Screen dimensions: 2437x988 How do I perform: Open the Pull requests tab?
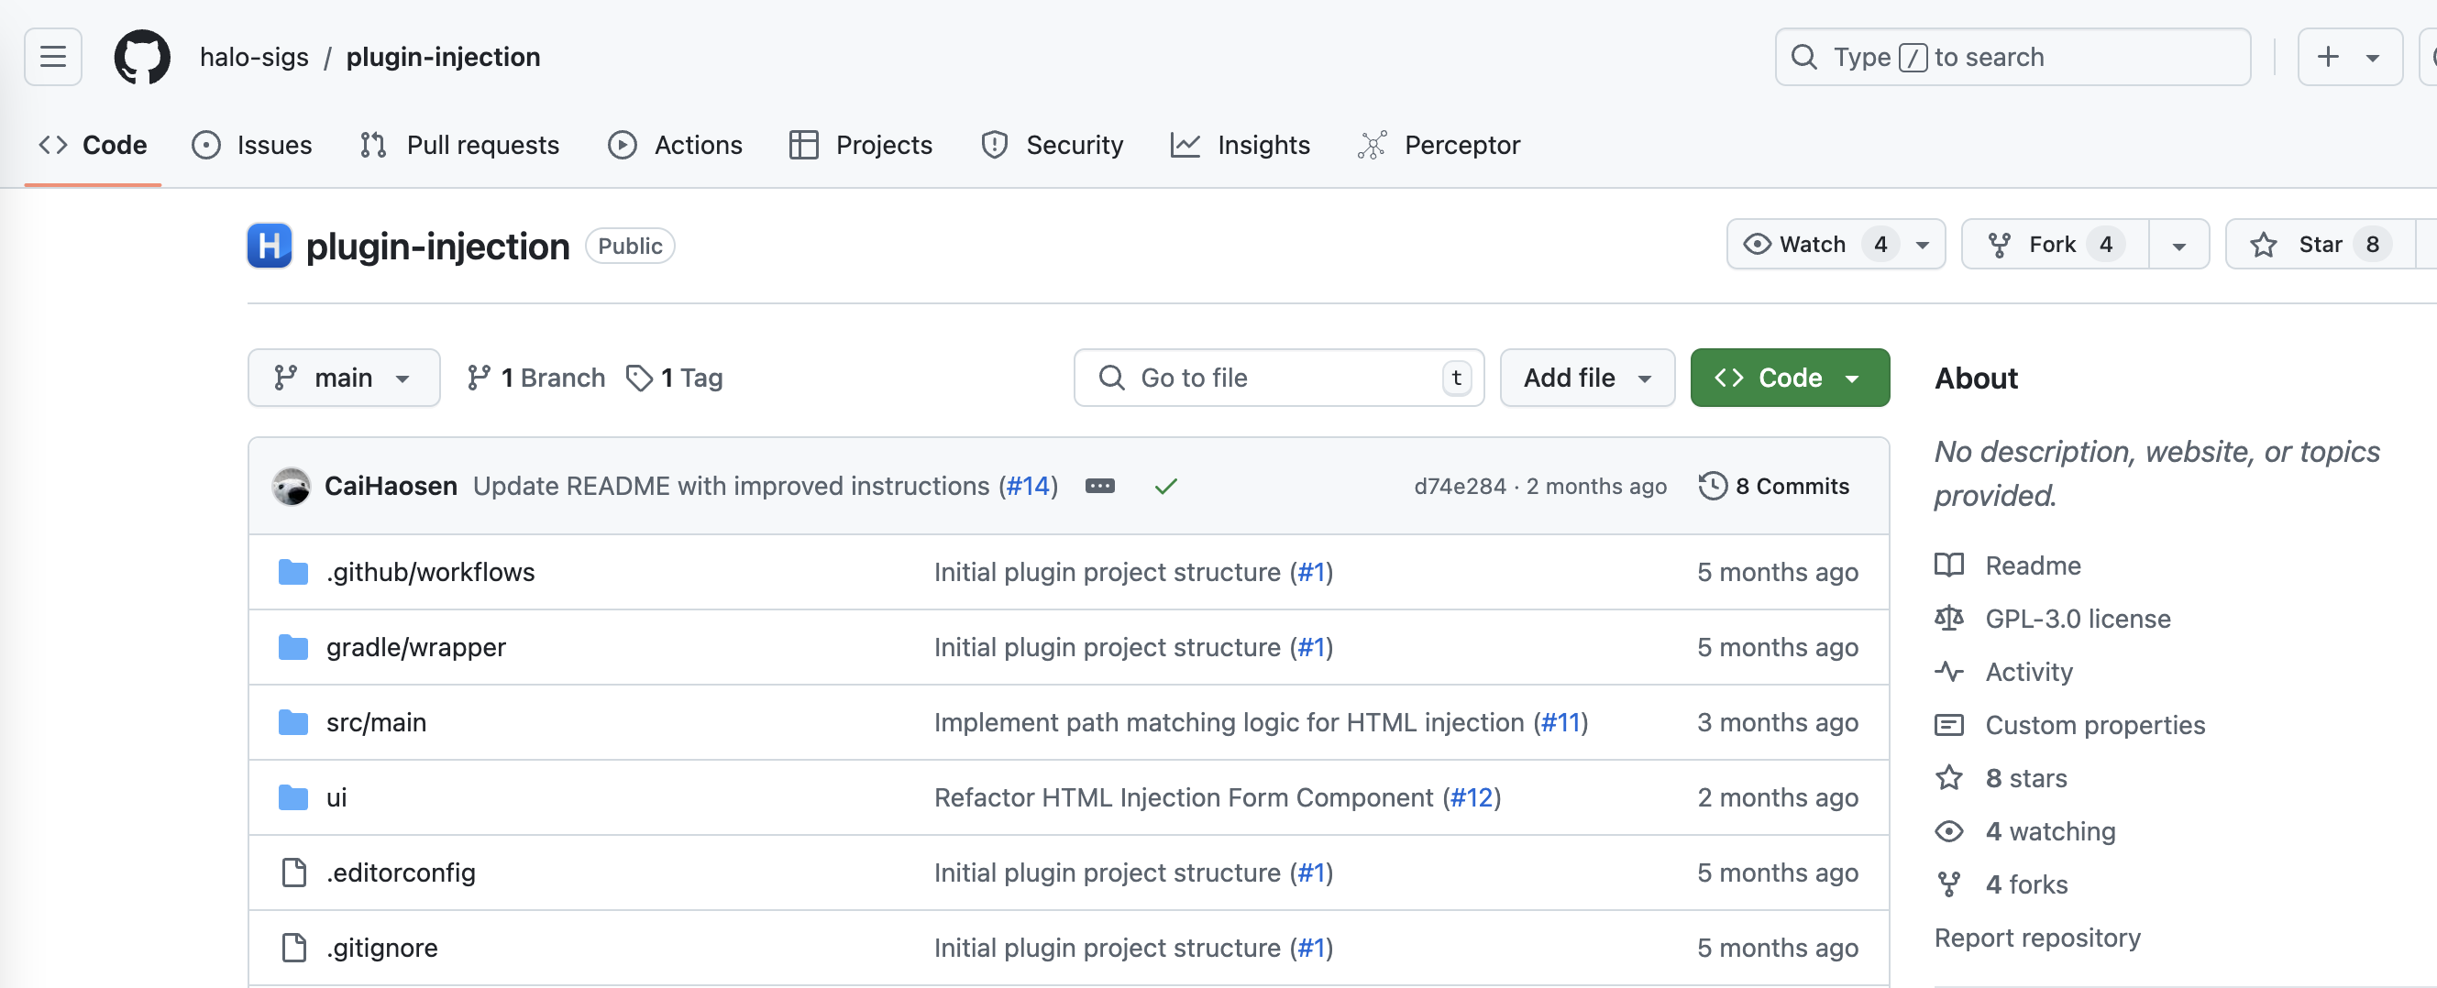click(459, 145)
